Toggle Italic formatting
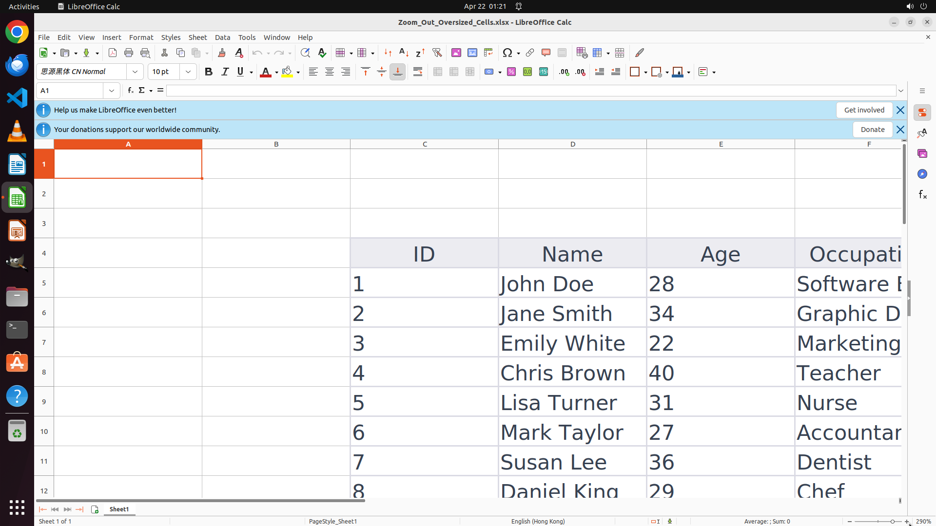The width and height of the screenshot is (936, 526). pyautogui.click(x=225, y=72)
